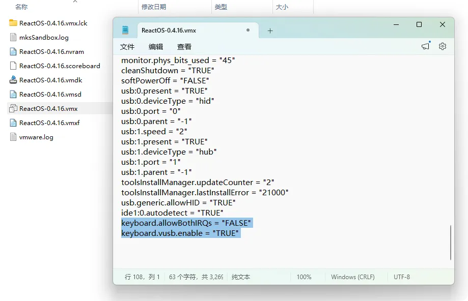Screen dimensions: 468x301
Task: Click line cleanShutdown = "TRUE"
Action: 168,70
